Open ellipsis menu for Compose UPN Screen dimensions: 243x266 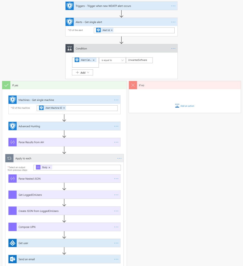pos(116,227)
